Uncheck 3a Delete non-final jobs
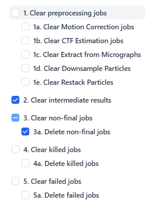This screenshot has height=206, width=154. pos(25,132)
